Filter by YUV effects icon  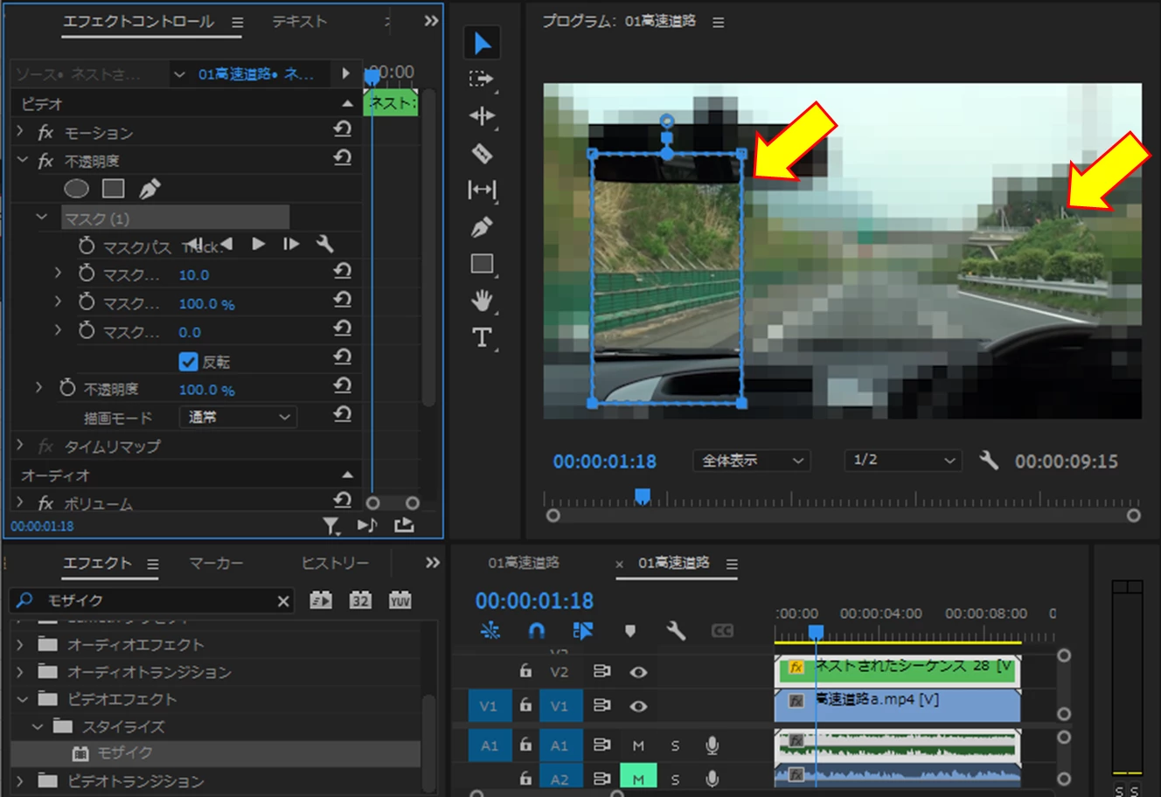pos(400,600)
